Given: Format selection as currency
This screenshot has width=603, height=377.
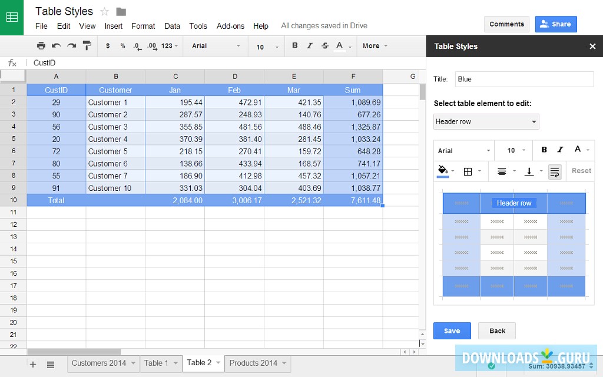Looking at the screenshot, I should pos(108,45).
